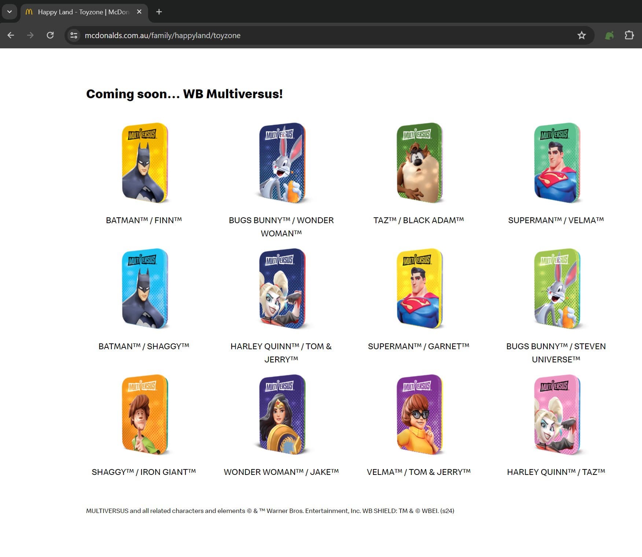Click the "WONDER WOMAN™ / JAKE™" caption

point(281,472)
